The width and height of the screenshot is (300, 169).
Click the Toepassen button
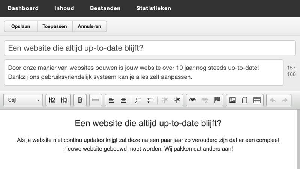(55, 26)
